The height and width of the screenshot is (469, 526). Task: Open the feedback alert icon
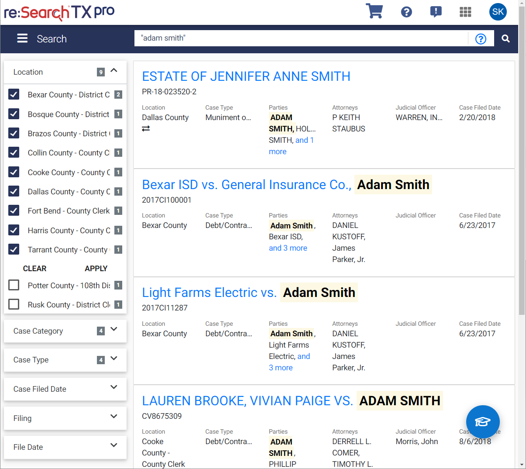click(436, 12)
